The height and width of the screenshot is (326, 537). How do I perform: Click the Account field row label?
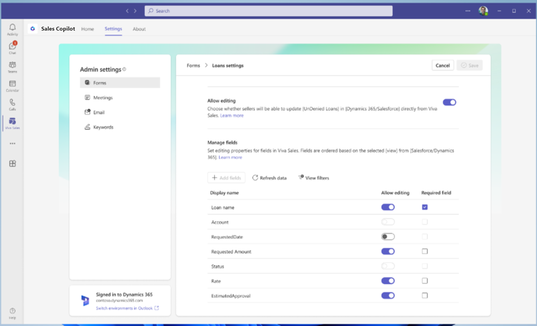click(220, 222)
